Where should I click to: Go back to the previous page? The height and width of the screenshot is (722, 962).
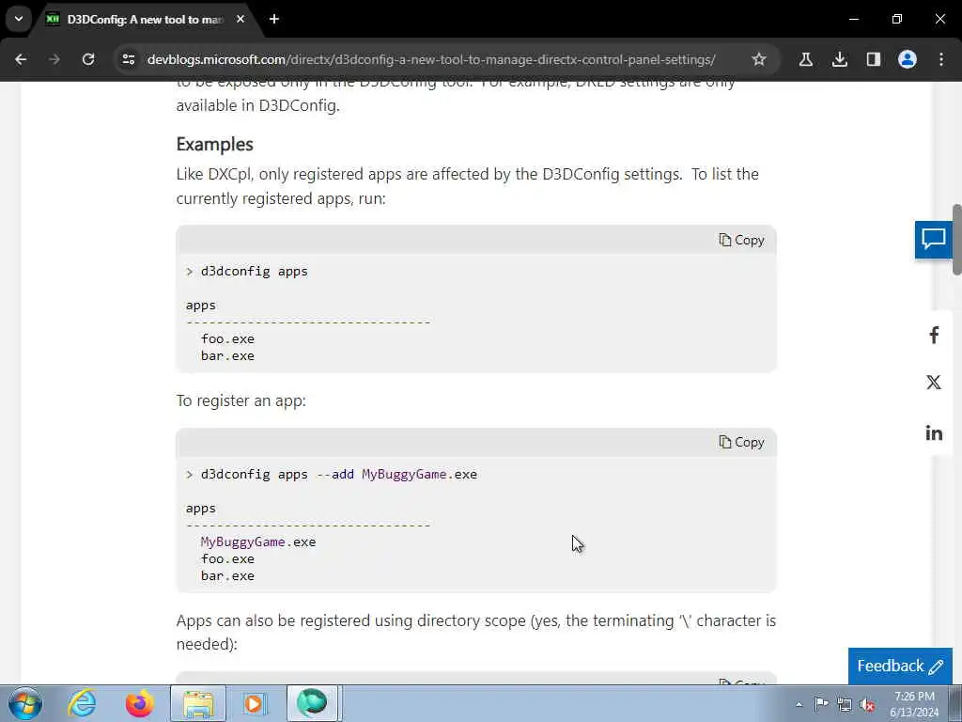(x=21, y=59)
